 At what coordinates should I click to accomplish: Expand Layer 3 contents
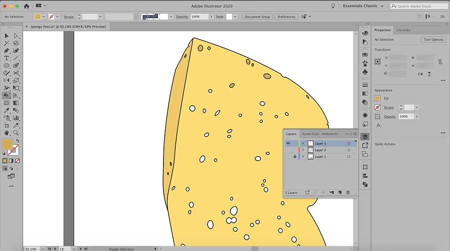coord(303,143)
